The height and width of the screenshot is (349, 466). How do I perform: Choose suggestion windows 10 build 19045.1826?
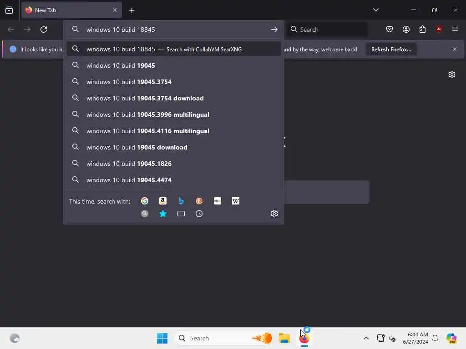[x=173, y=164]
